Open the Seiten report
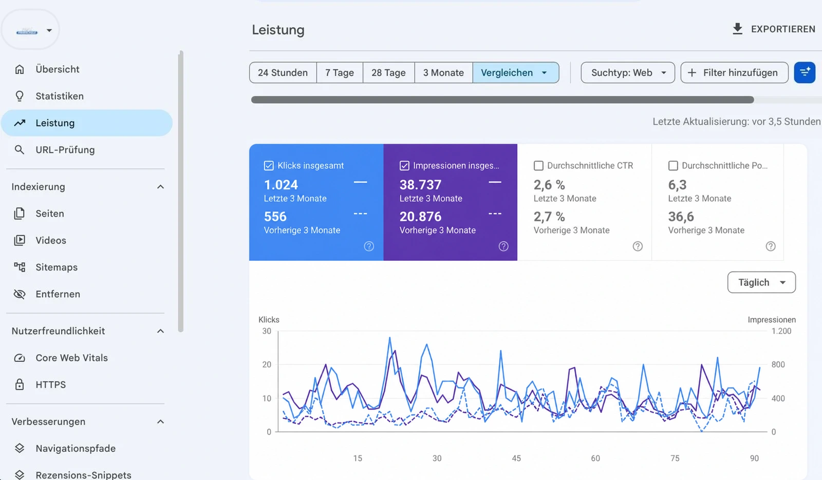 click(x=86, y=213)
